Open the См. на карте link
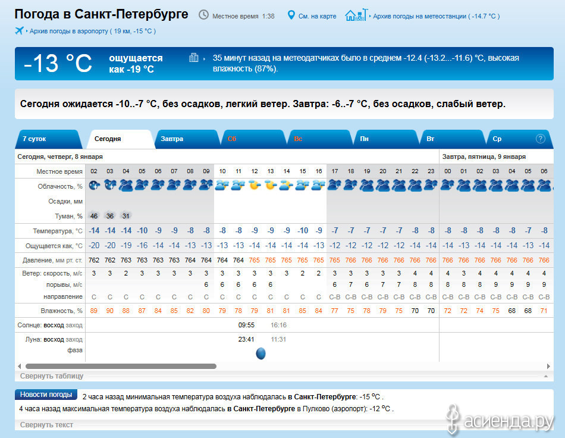Screen dimensions: 565x438 coord(316,16)
